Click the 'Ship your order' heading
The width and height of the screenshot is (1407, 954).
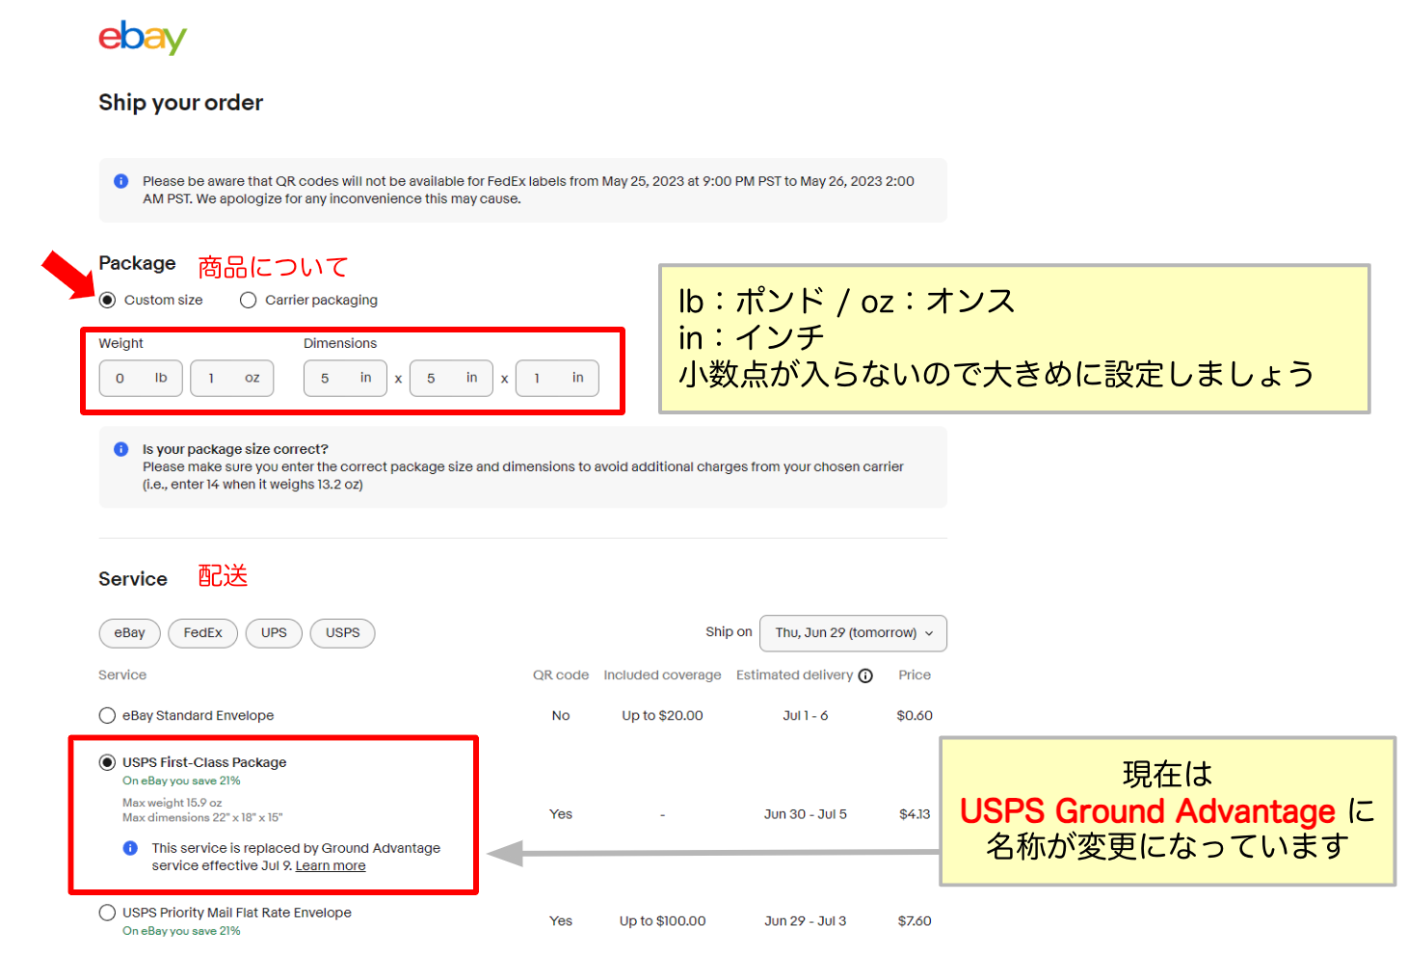click(x=180, y=103)
